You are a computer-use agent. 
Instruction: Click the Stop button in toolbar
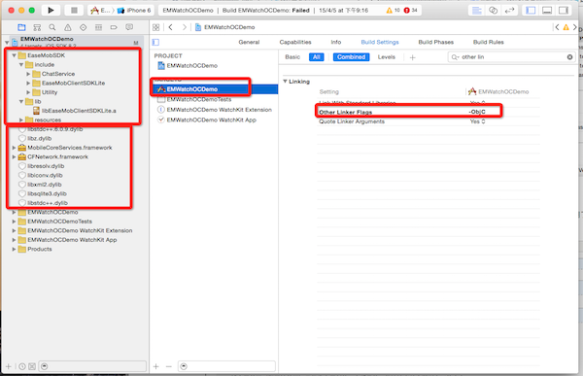coord(74,11)
